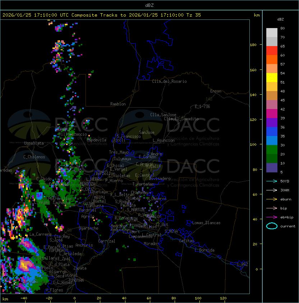299x303 pixels.
Task: Click the Ugarteche label
Action: (89, 228)
